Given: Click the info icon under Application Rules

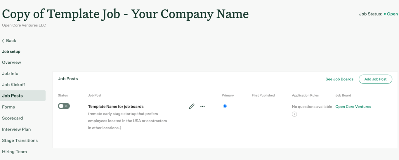Looking at the screenshot, I should (294, 114).
